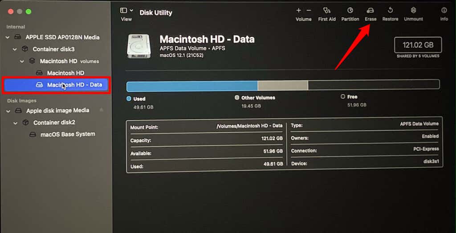
Task: Click the Mount Point path value
Action: pyautogui.click(x=249, y=126)
